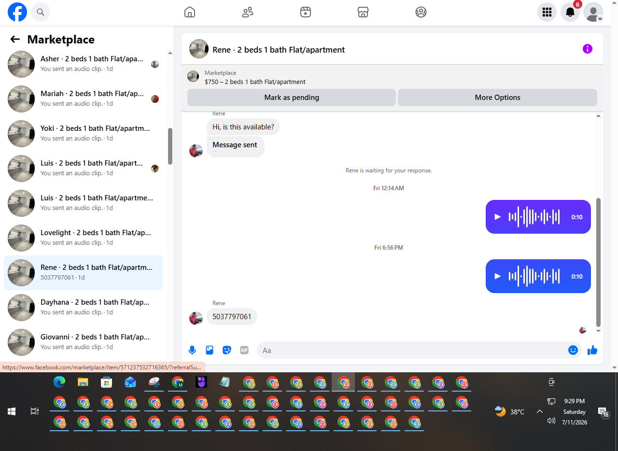
Task: Open Giovanni's conversation
Action: click(x=83, y=342)
